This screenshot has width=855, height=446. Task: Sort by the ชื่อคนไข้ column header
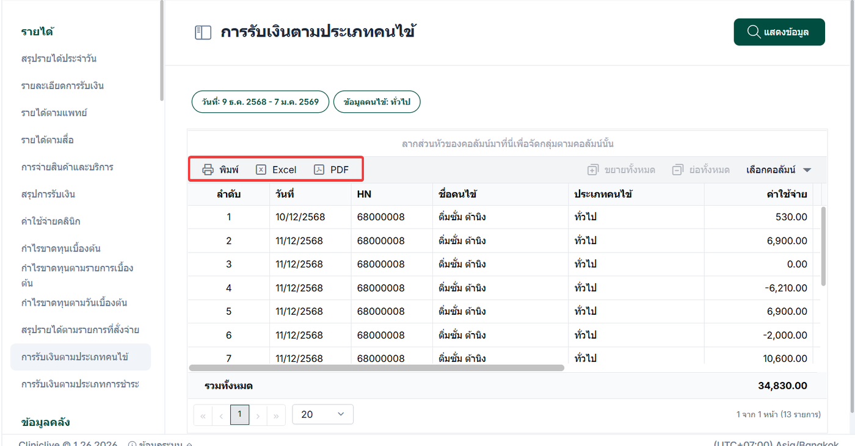[500, 194]
